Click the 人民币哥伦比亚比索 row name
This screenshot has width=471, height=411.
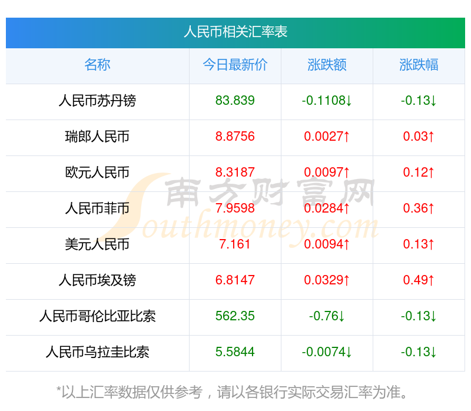click(x=97, y=316)
